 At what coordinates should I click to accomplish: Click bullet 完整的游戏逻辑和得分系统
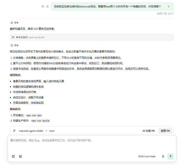pos(28,87)
